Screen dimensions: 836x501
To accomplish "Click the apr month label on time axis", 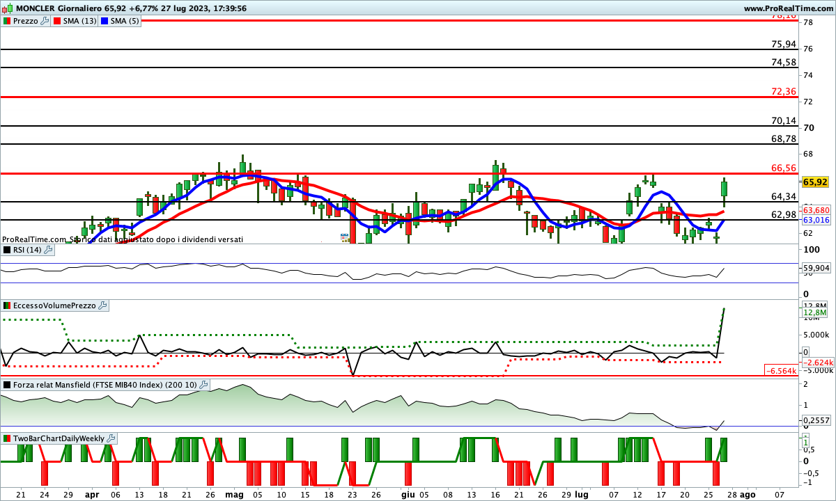I will click(91, 493).
